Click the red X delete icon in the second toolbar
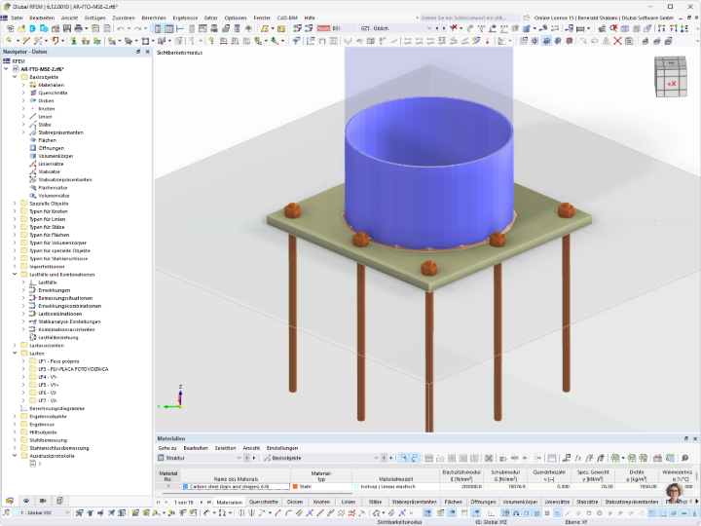Screen dimensions: 701x526 click(x=617, y=41)
